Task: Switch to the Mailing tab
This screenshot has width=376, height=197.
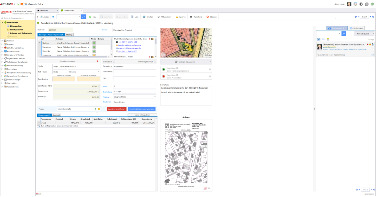Action: click(69, 35)
